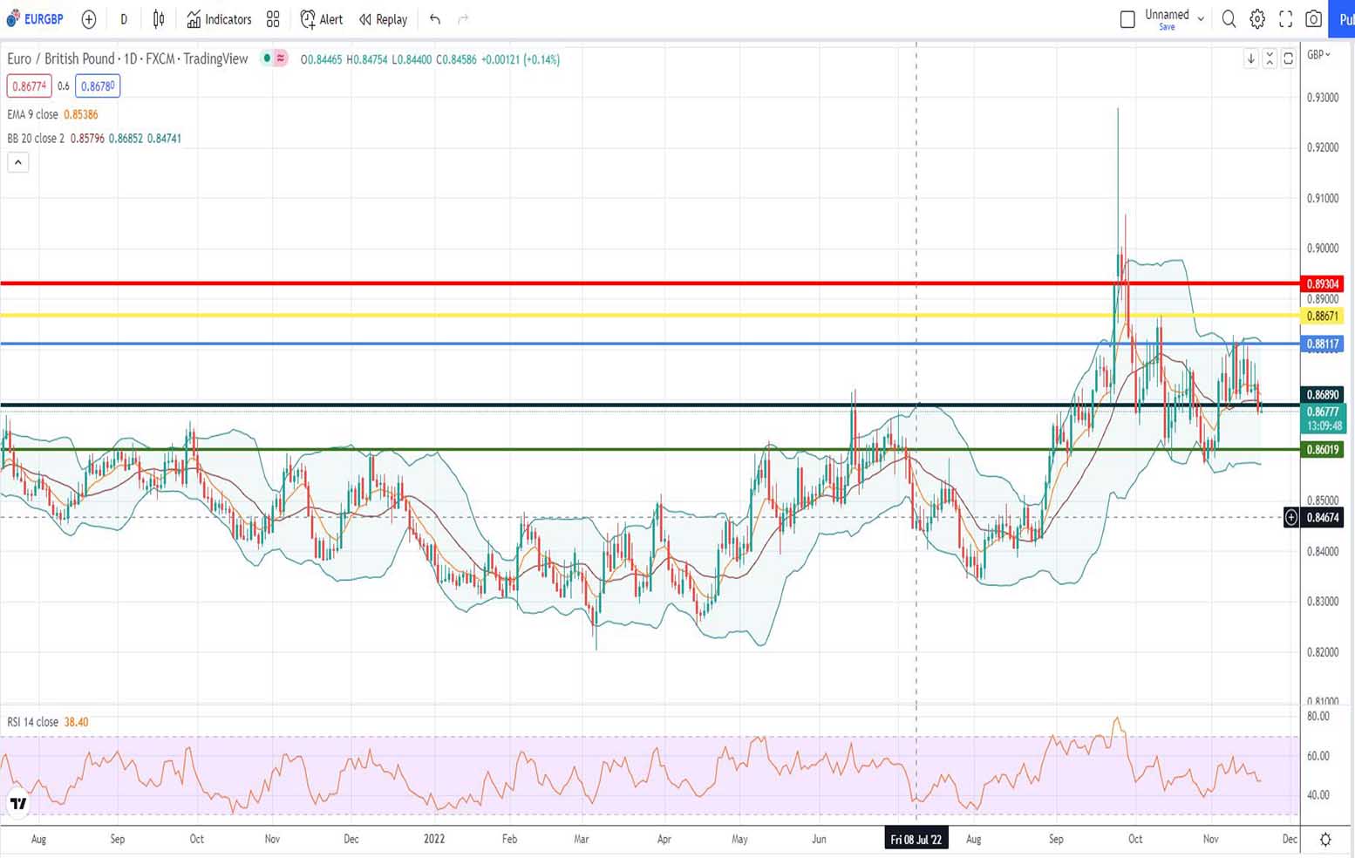Open chart Settings gear
The width and height of the screenshot is (1355, 858).
click(1256, 18)
